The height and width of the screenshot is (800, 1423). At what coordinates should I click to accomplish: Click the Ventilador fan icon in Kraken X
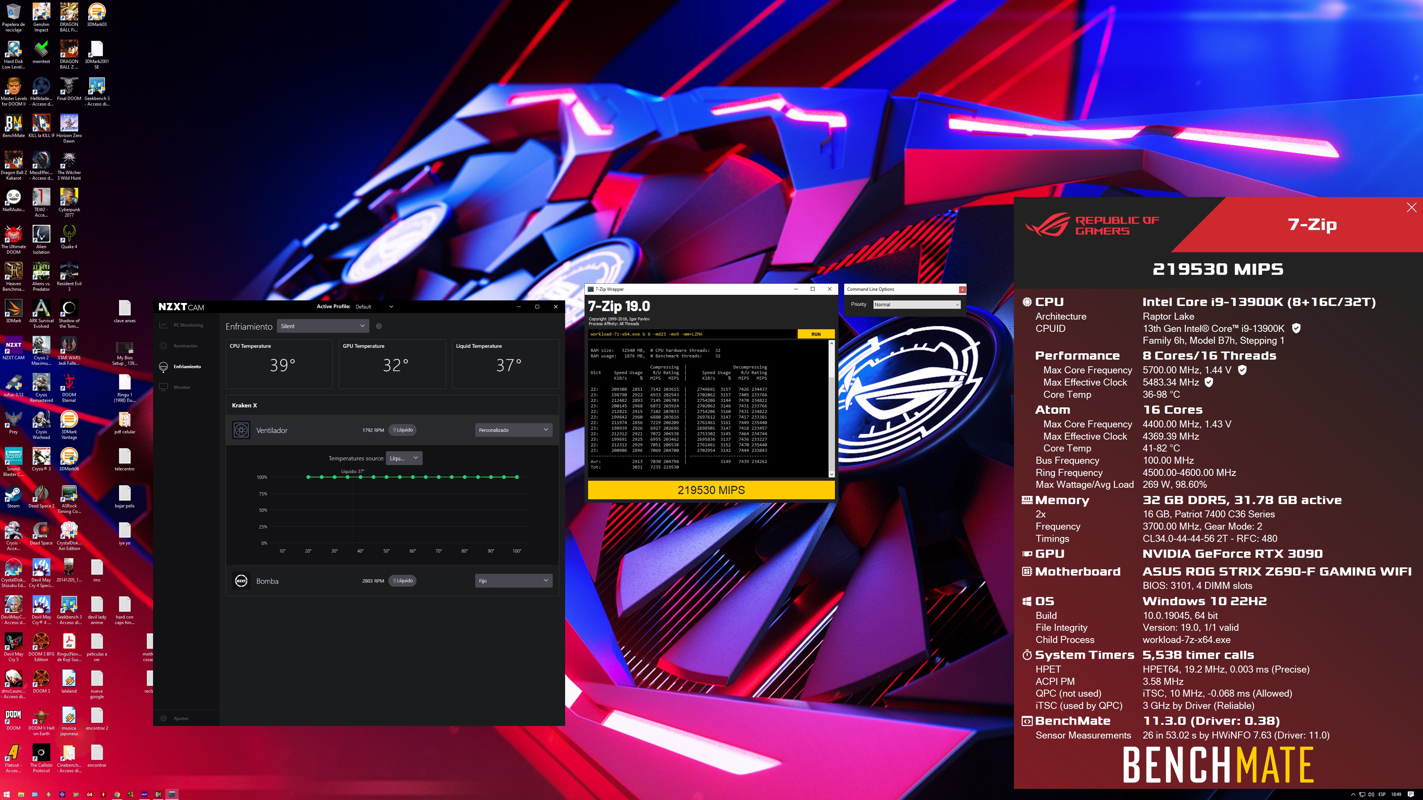tap(241, 430)
